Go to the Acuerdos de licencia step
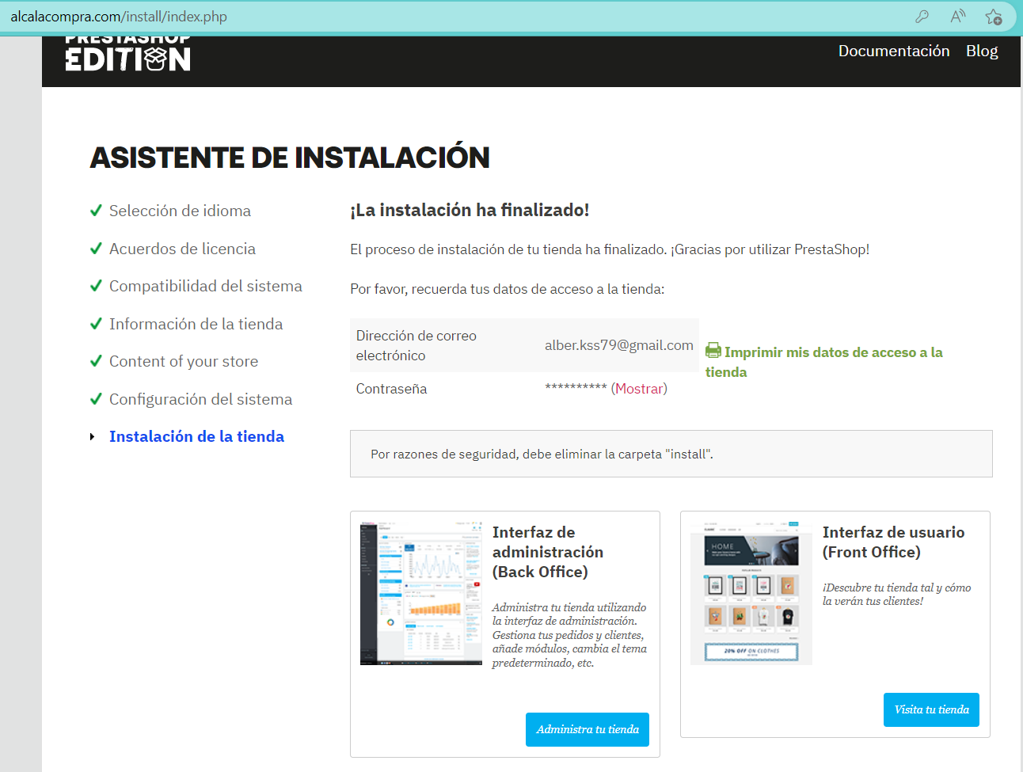This screenshot has width=1023, height=772. (x=182, y=249)
